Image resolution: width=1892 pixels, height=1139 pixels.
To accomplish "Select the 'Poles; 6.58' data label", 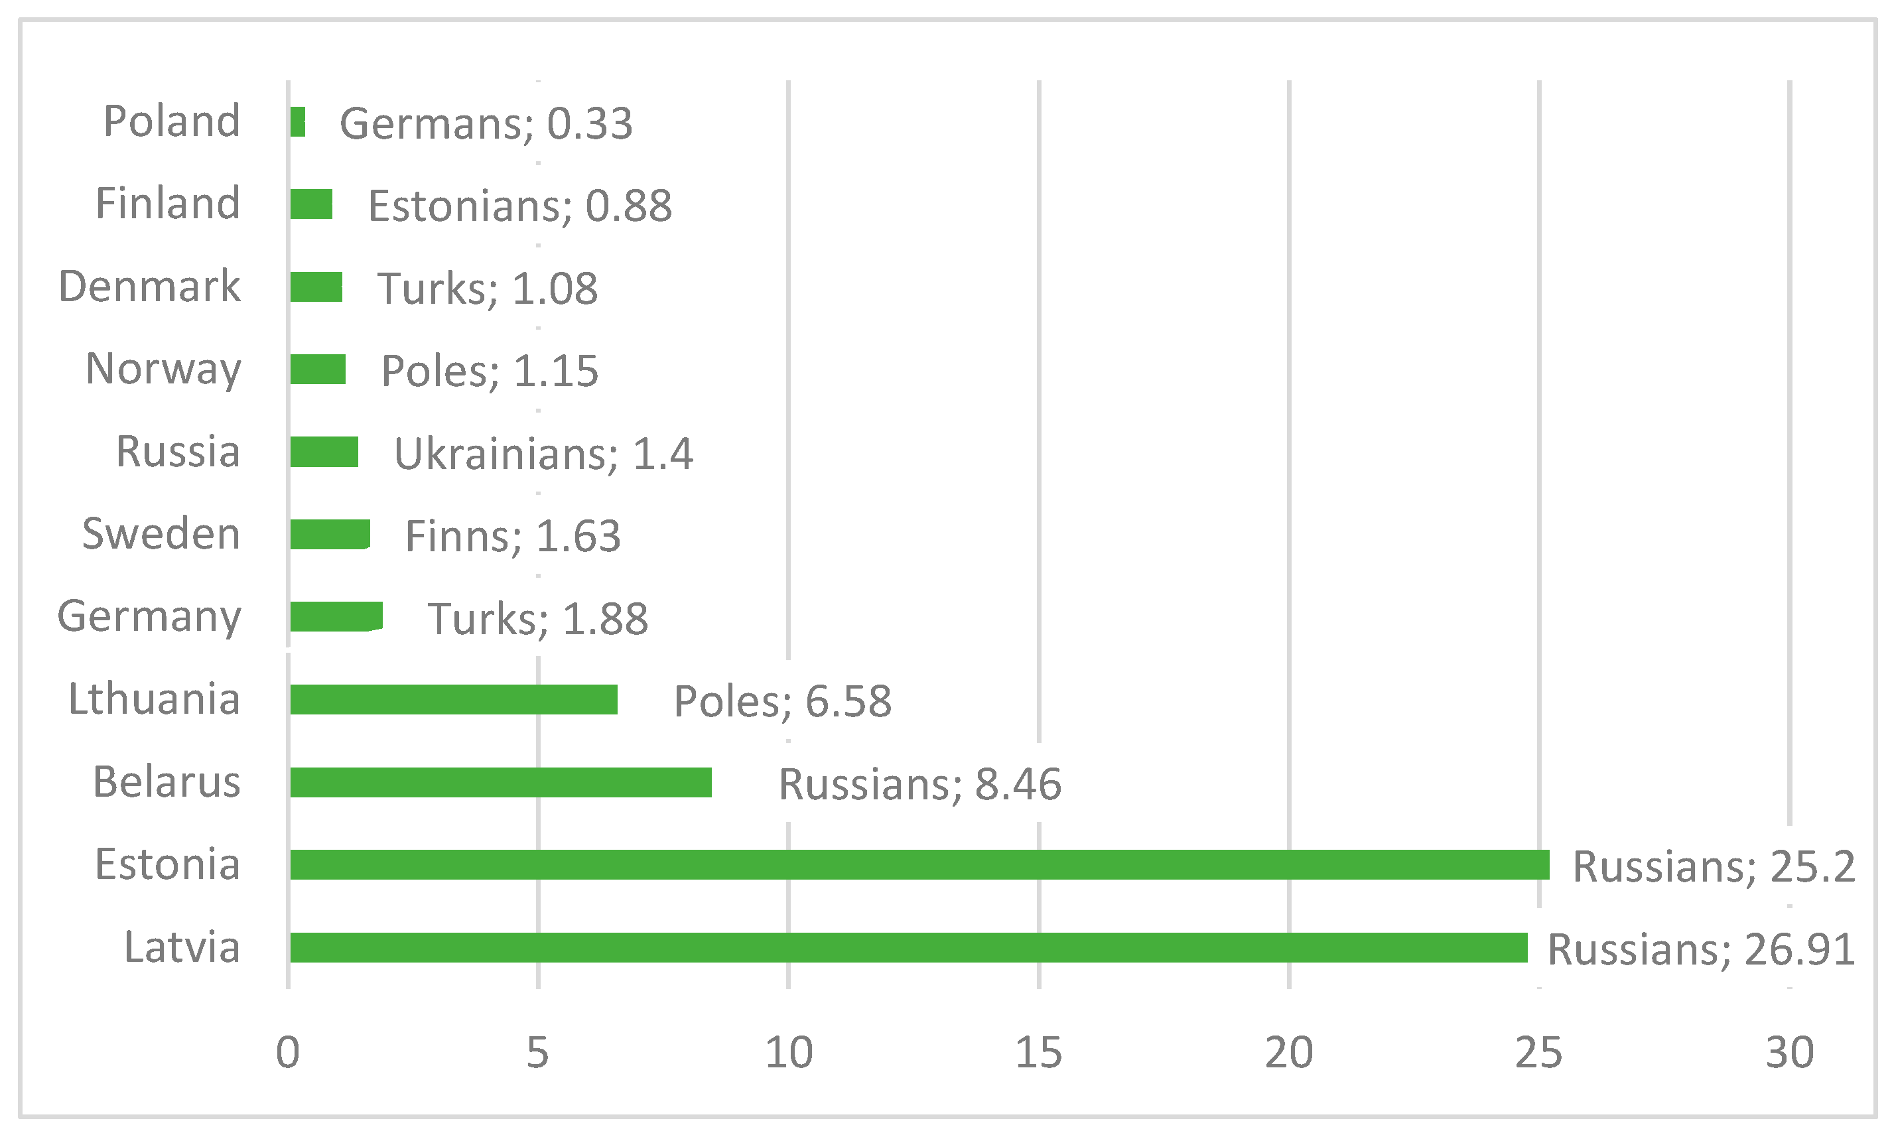I will (x=782, y=702).
